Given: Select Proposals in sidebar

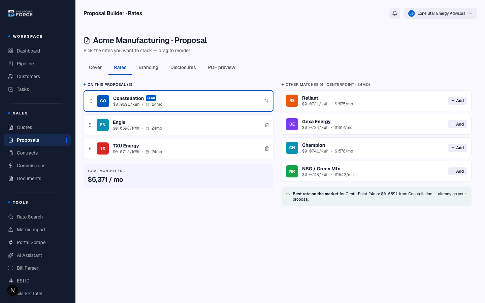Looking at the screenshot, I should [38, 140].
